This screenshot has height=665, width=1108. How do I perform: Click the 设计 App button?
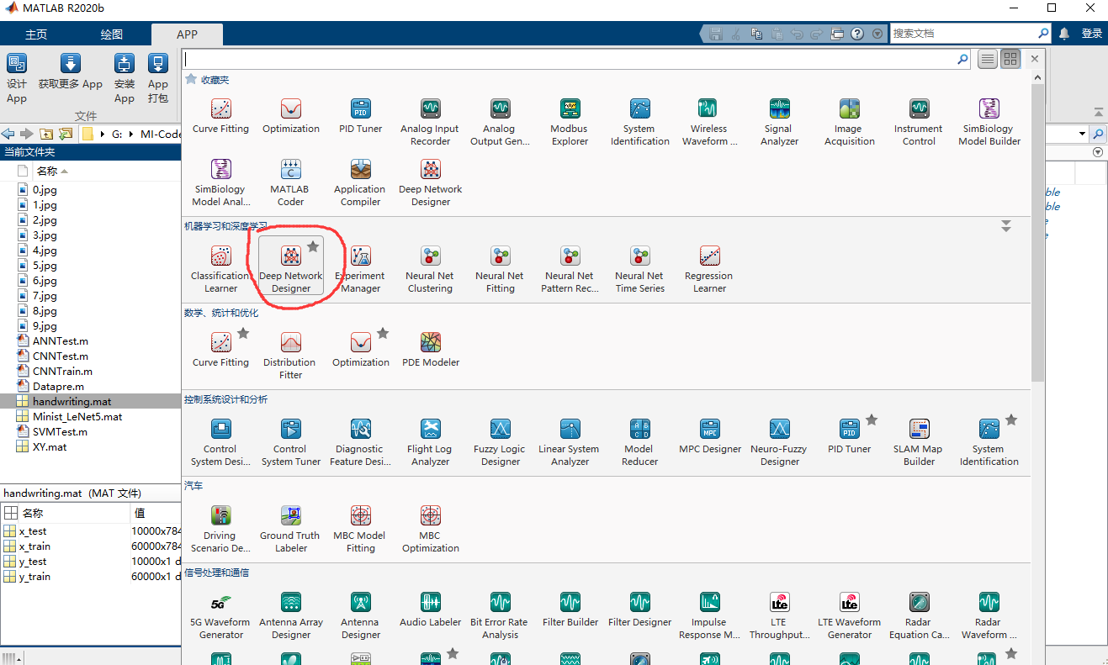tap(17, 78)
